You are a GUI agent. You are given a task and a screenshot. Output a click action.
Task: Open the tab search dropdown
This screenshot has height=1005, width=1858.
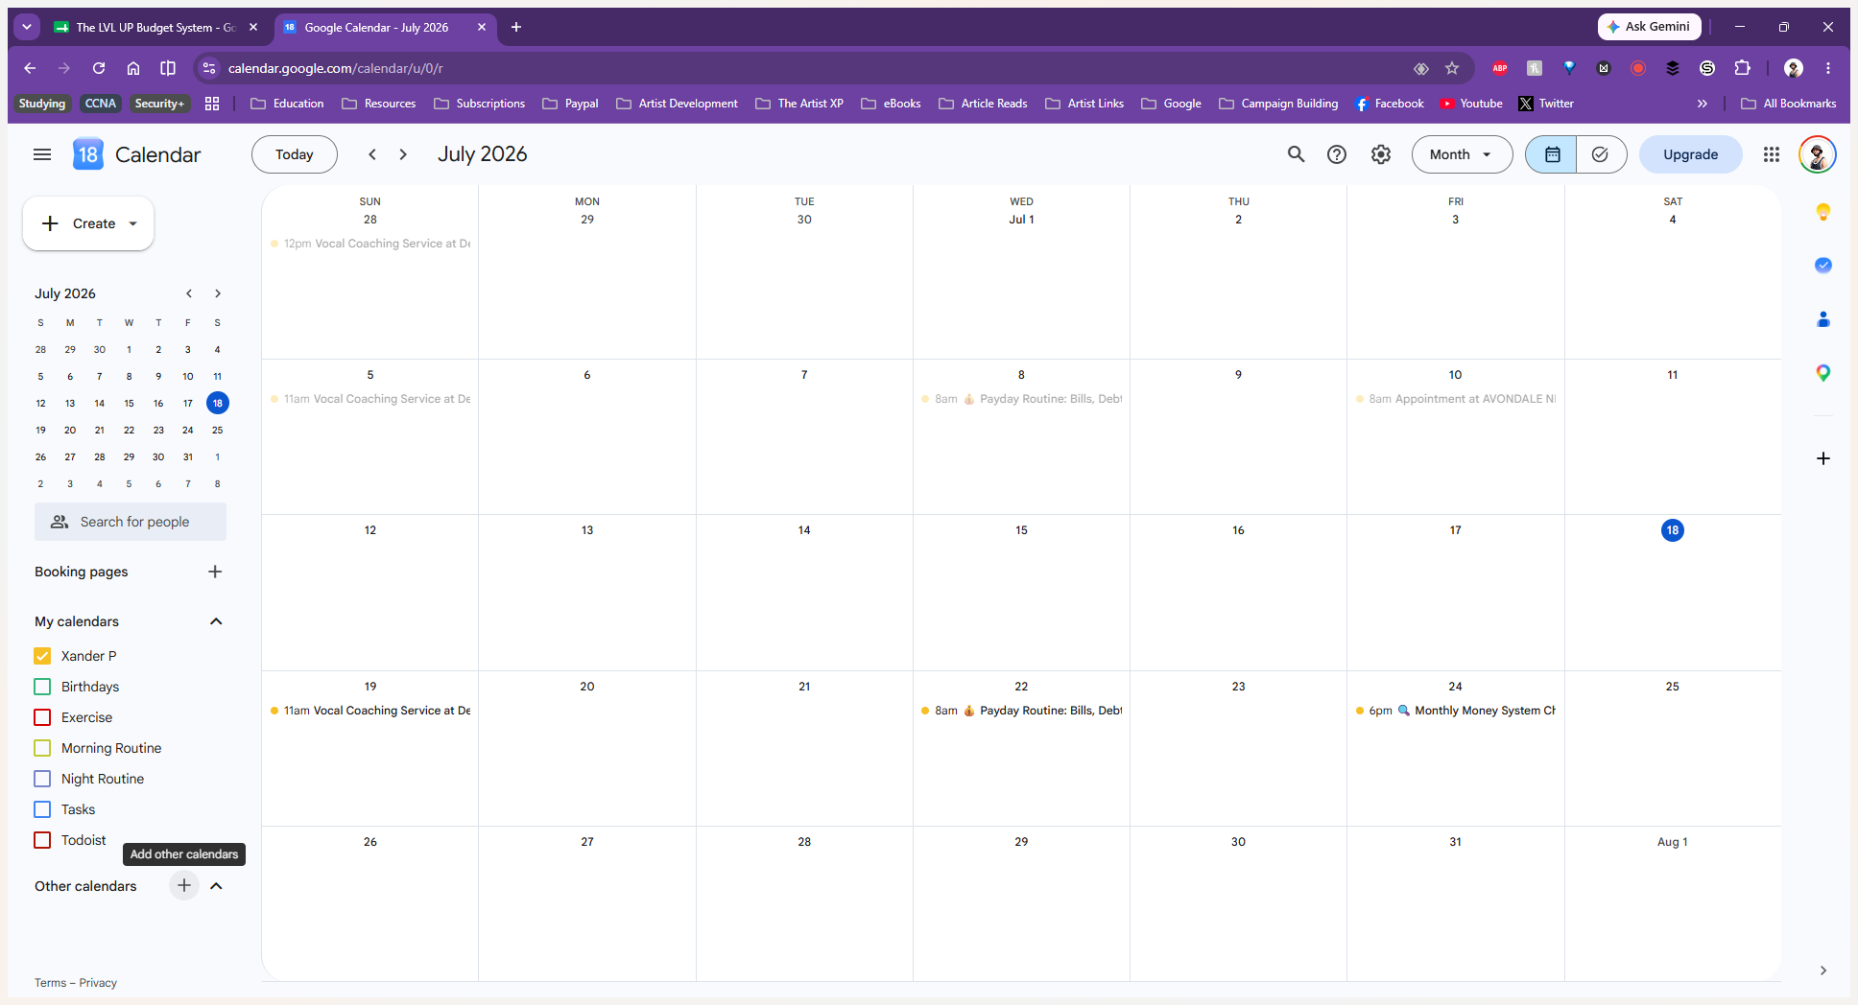click(27, 27)
